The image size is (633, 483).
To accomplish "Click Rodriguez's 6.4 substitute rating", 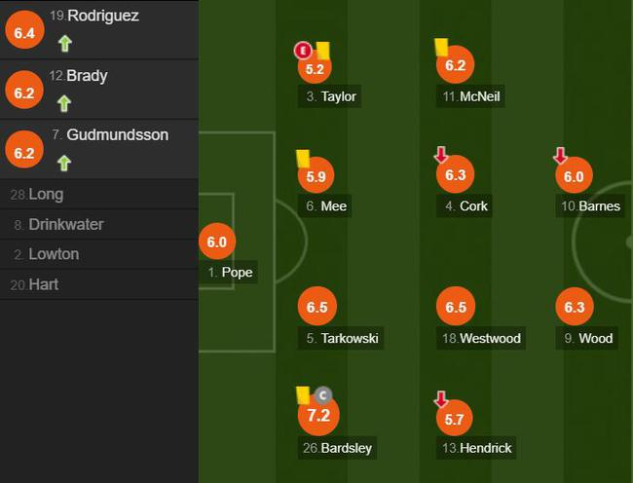I will click(x=24, y=33).
